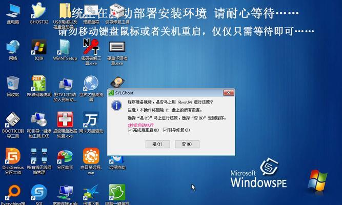Close the SYLGhost dialog
This screenshot has width=342, height=205.
point(229,93)
